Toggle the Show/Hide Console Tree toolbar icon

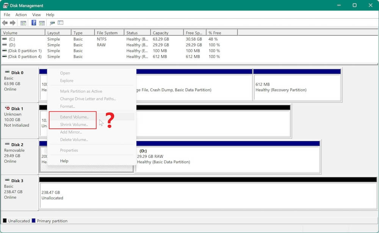tap(23, 23)
